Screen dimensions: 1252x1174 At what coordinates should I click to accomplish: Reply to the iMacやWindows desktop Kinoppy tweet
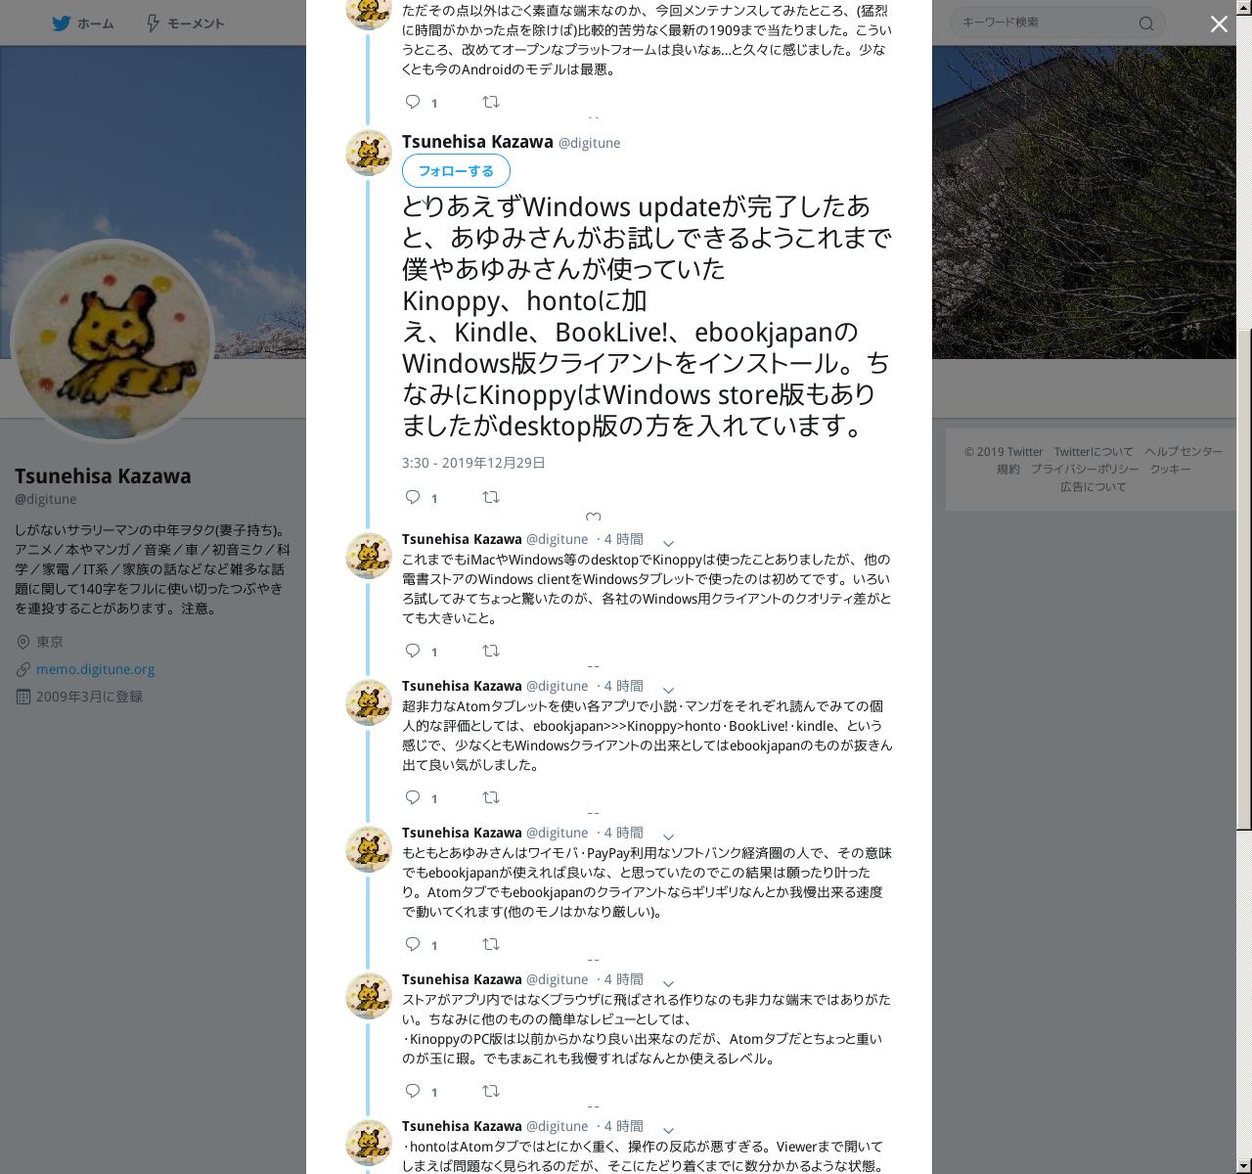point(413,651)
